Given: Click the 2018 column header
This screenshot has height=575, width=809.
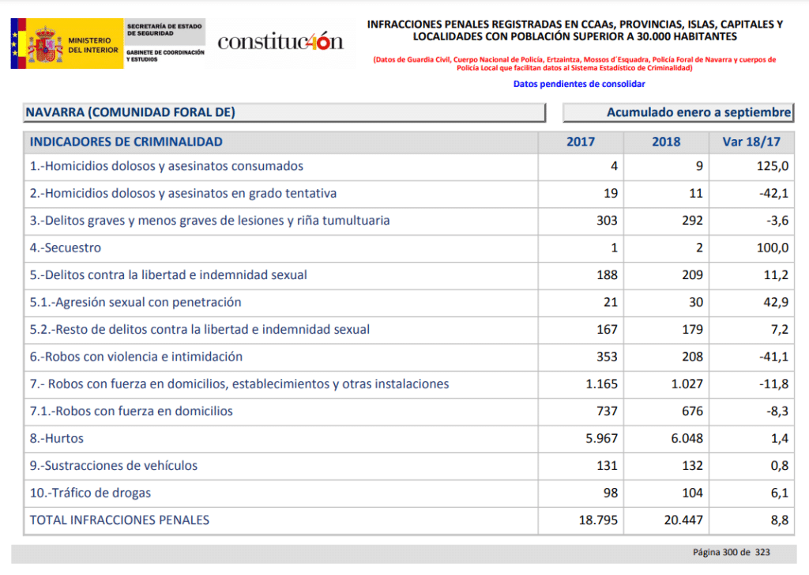Looking at the screenshot, I should [666, 142].
